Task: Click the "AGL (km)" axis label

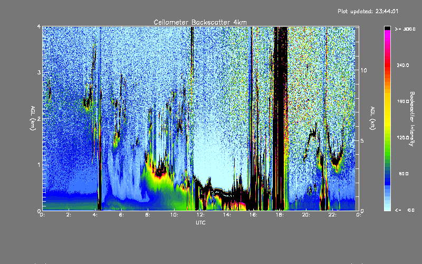Action: pyautogui.click(x=33, y=118)
